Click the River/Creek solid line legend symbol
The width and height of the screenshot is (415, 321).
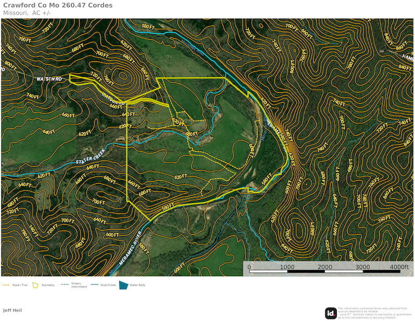coord(95,285)
